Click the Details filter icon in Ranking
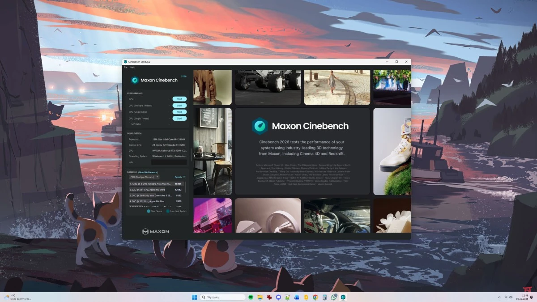537x302 pixels. pos(184,177)
